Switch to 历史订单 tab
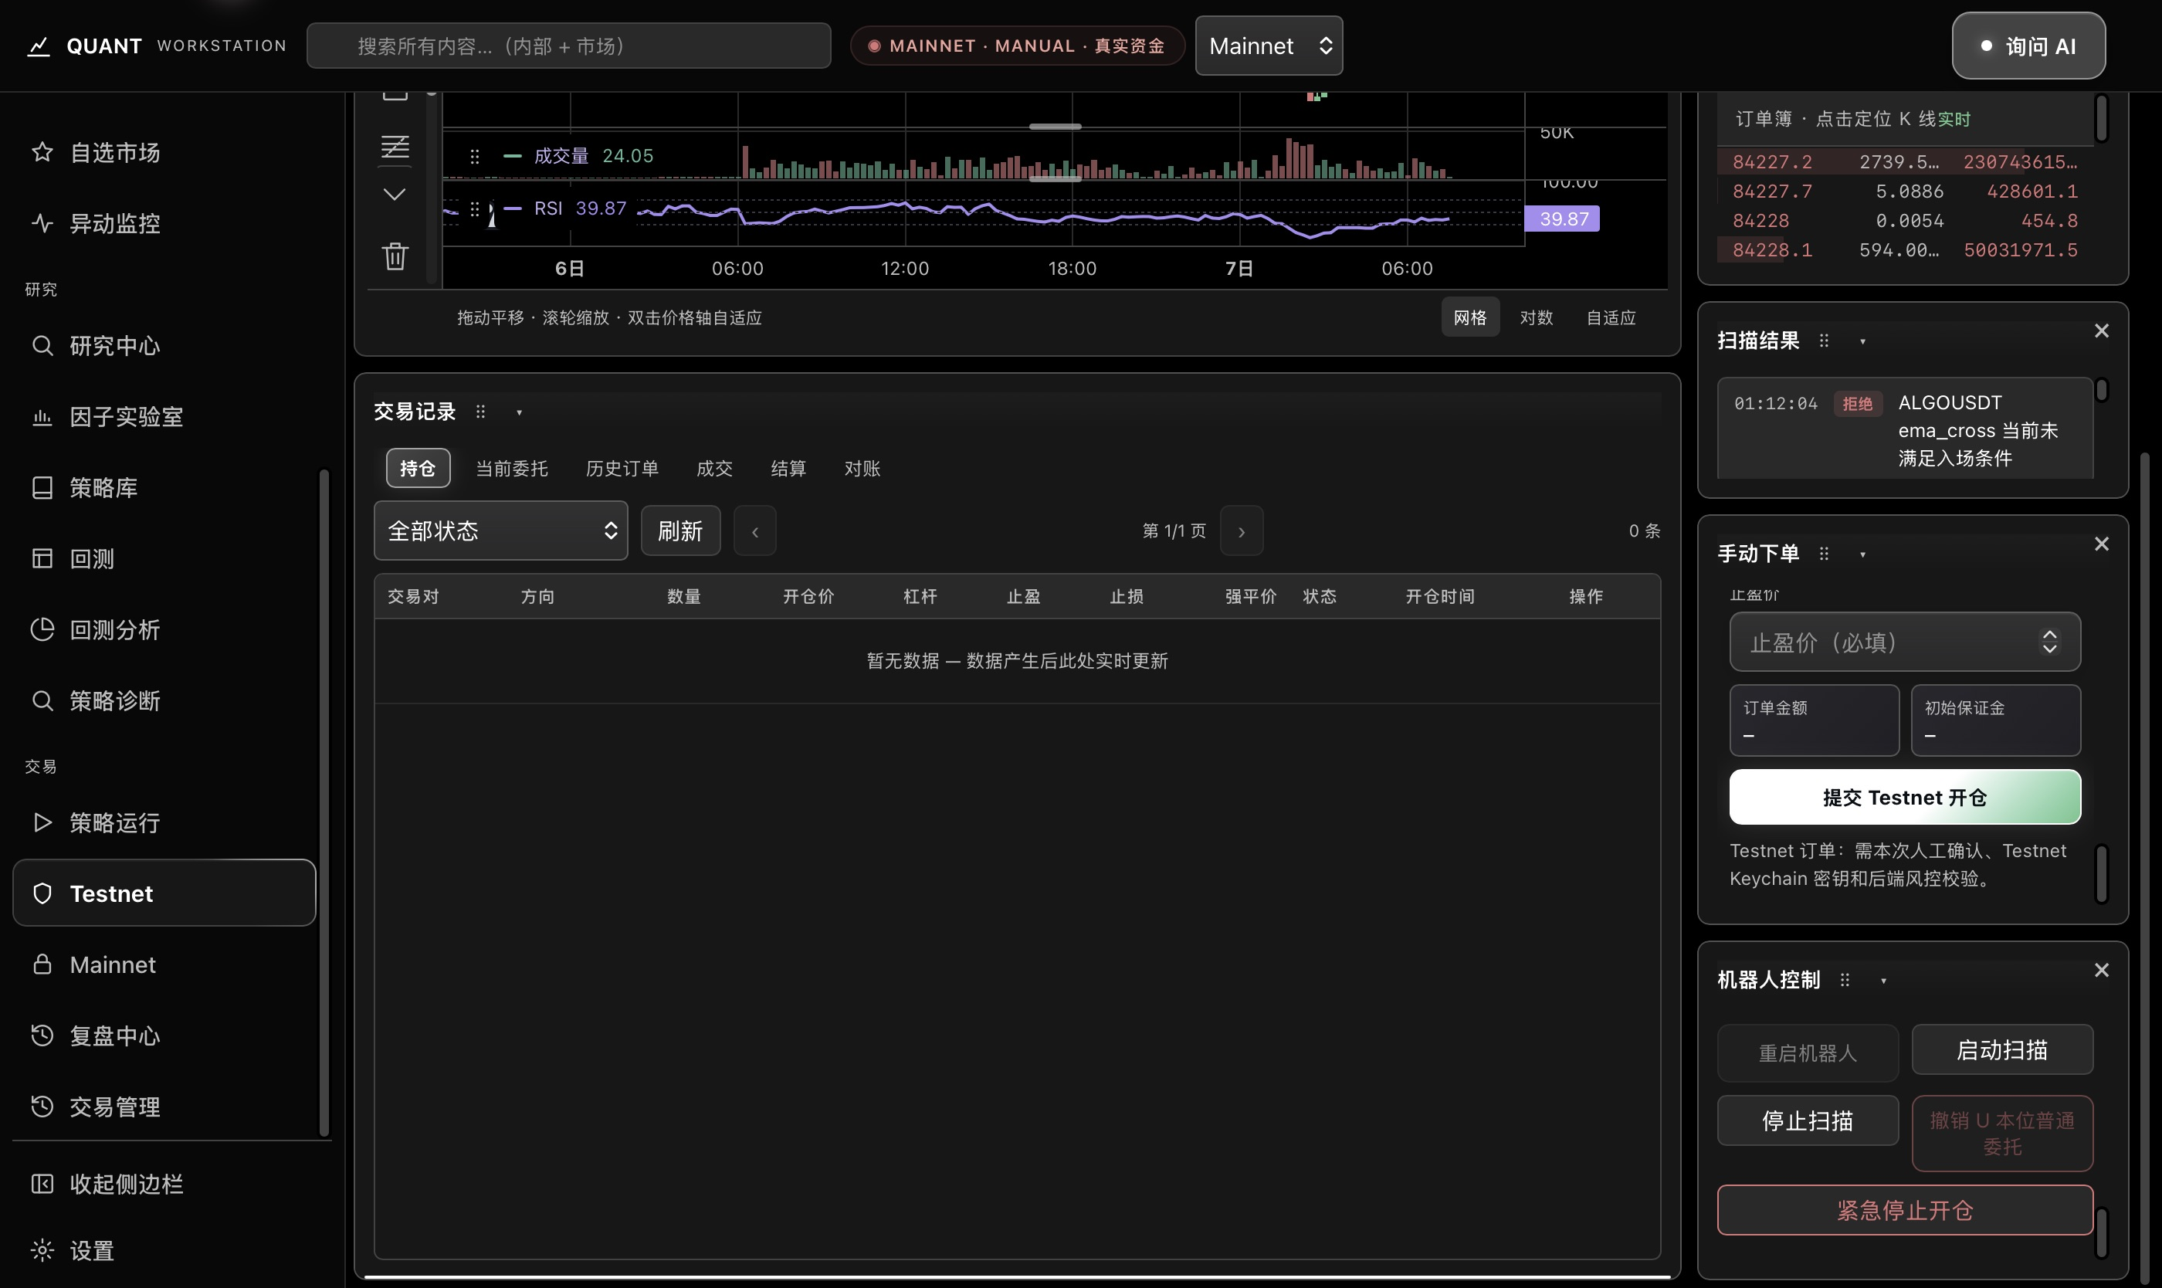The width and height of the screenshot is (2162, 1288). pyautogui.click(x=622, y=469)
